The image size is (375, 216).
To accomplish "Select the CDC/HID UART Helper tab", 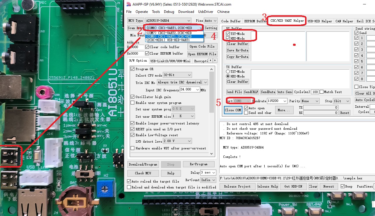I will point(287,21).
